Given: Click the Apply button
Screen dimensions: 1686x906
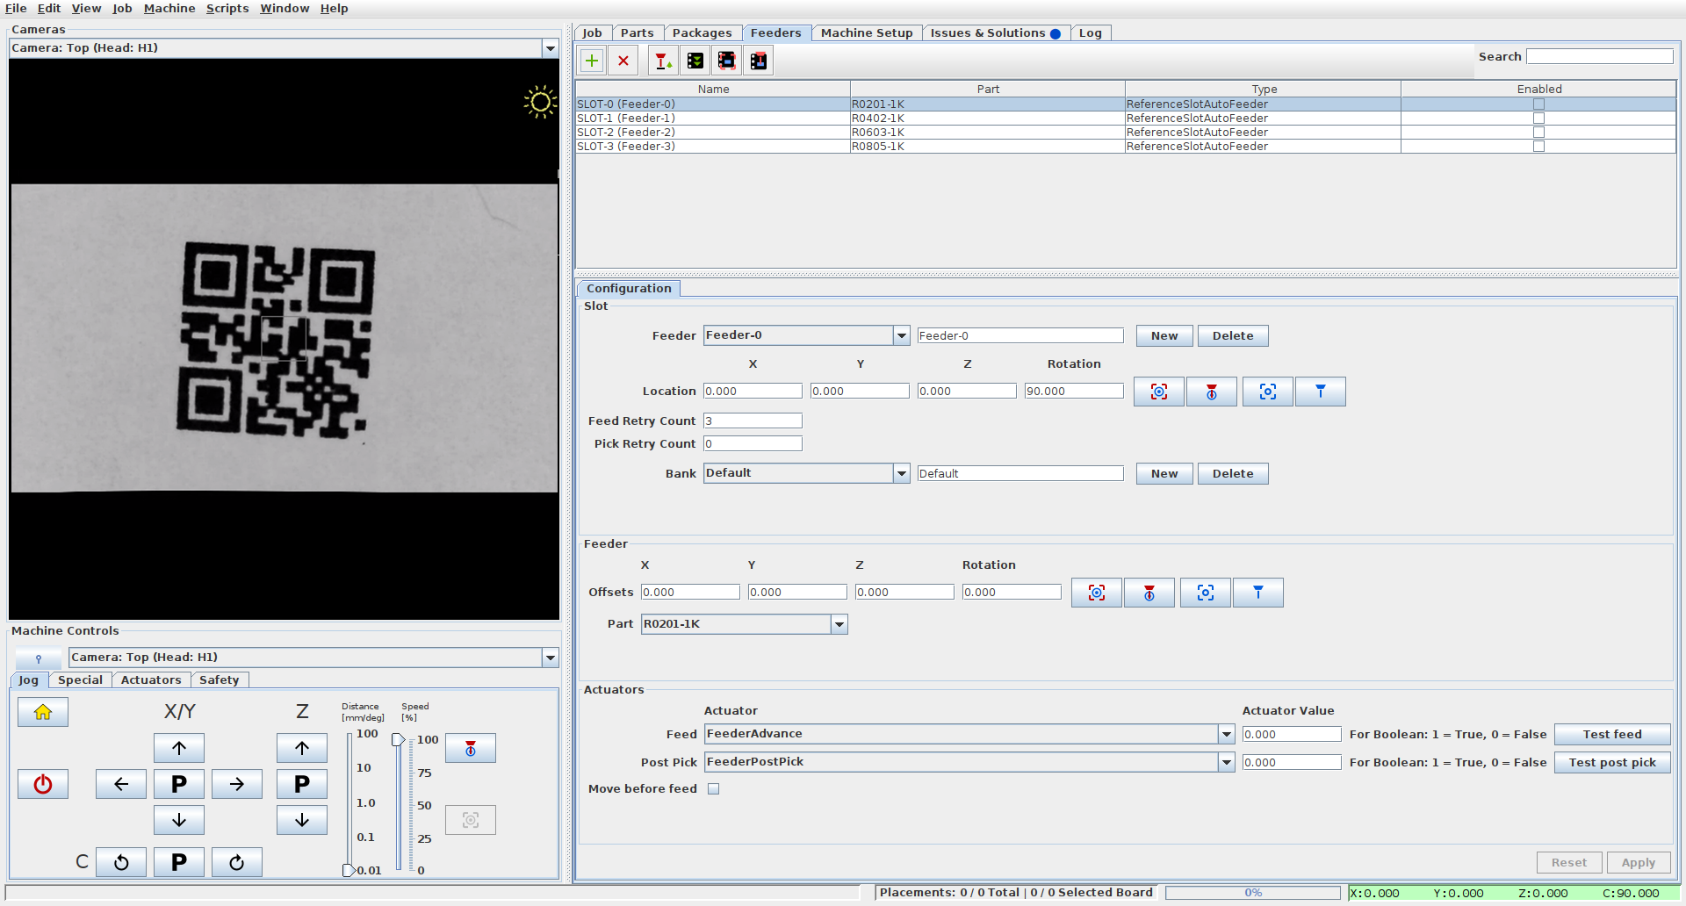Looking at the screenshot, I should (1639, 863).
